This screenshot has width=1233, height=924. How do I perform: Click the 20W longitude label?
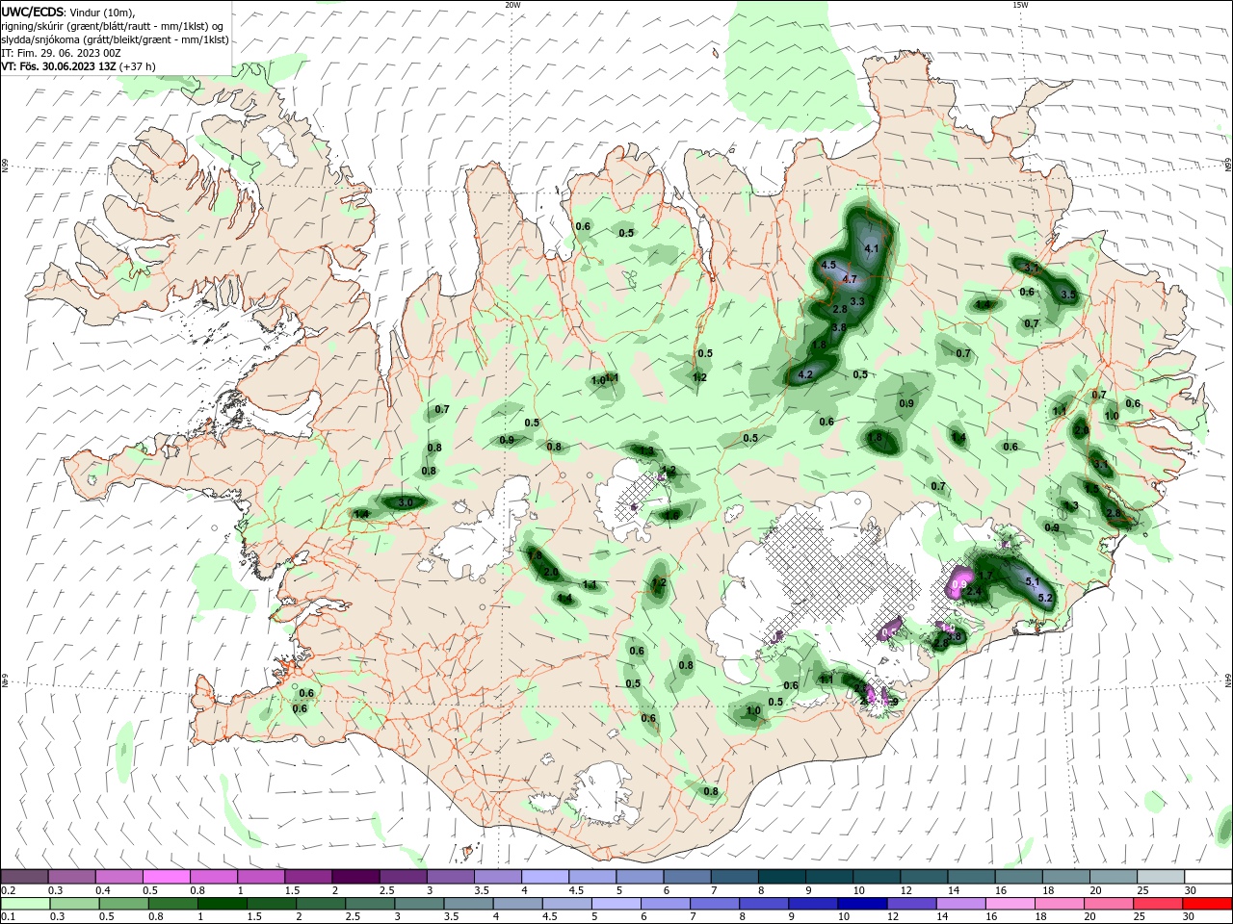click(x=513, y=5)
